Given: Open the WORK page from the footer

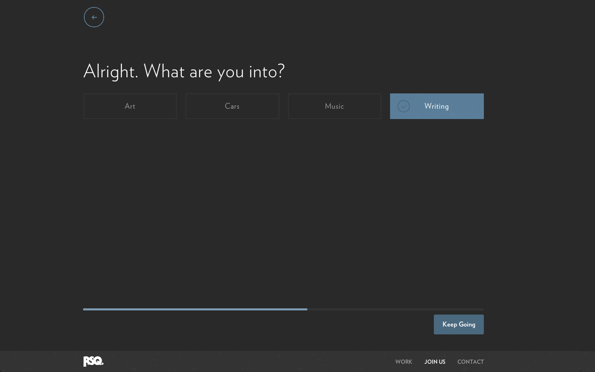Looking at the screenshot, I should coord(403,362).
